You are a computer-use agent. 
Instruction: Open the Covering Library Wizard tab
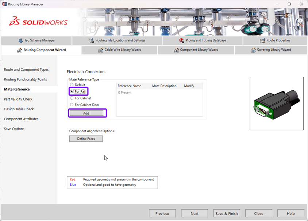click(271, 50)
